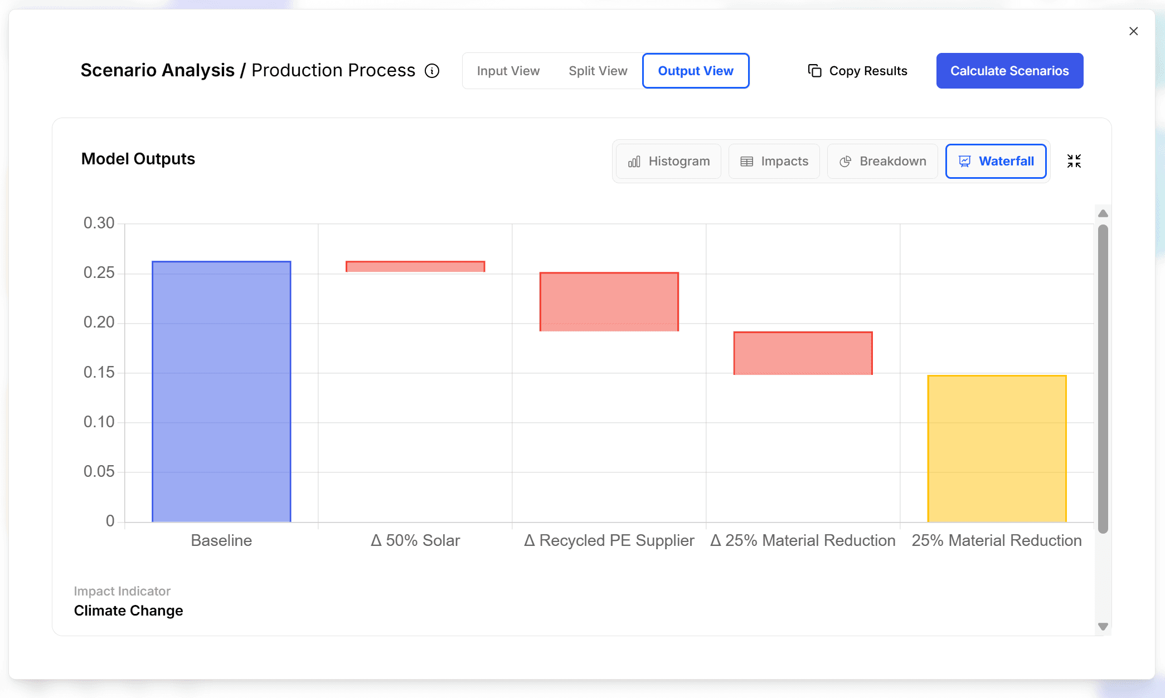The image size is (1165, 698).
Task: Close the Scenario Analysis dialog
Action: click(x=1133, y=31)
